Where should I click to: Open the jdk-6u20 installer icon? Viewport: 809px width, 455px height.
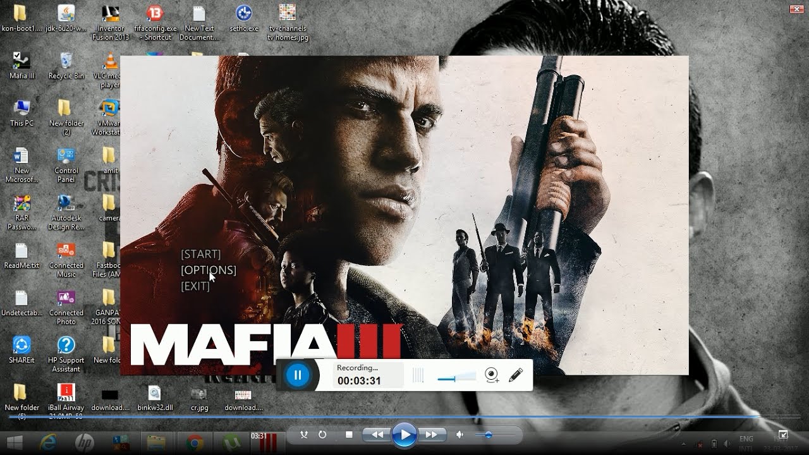click(x=66, y=19)
